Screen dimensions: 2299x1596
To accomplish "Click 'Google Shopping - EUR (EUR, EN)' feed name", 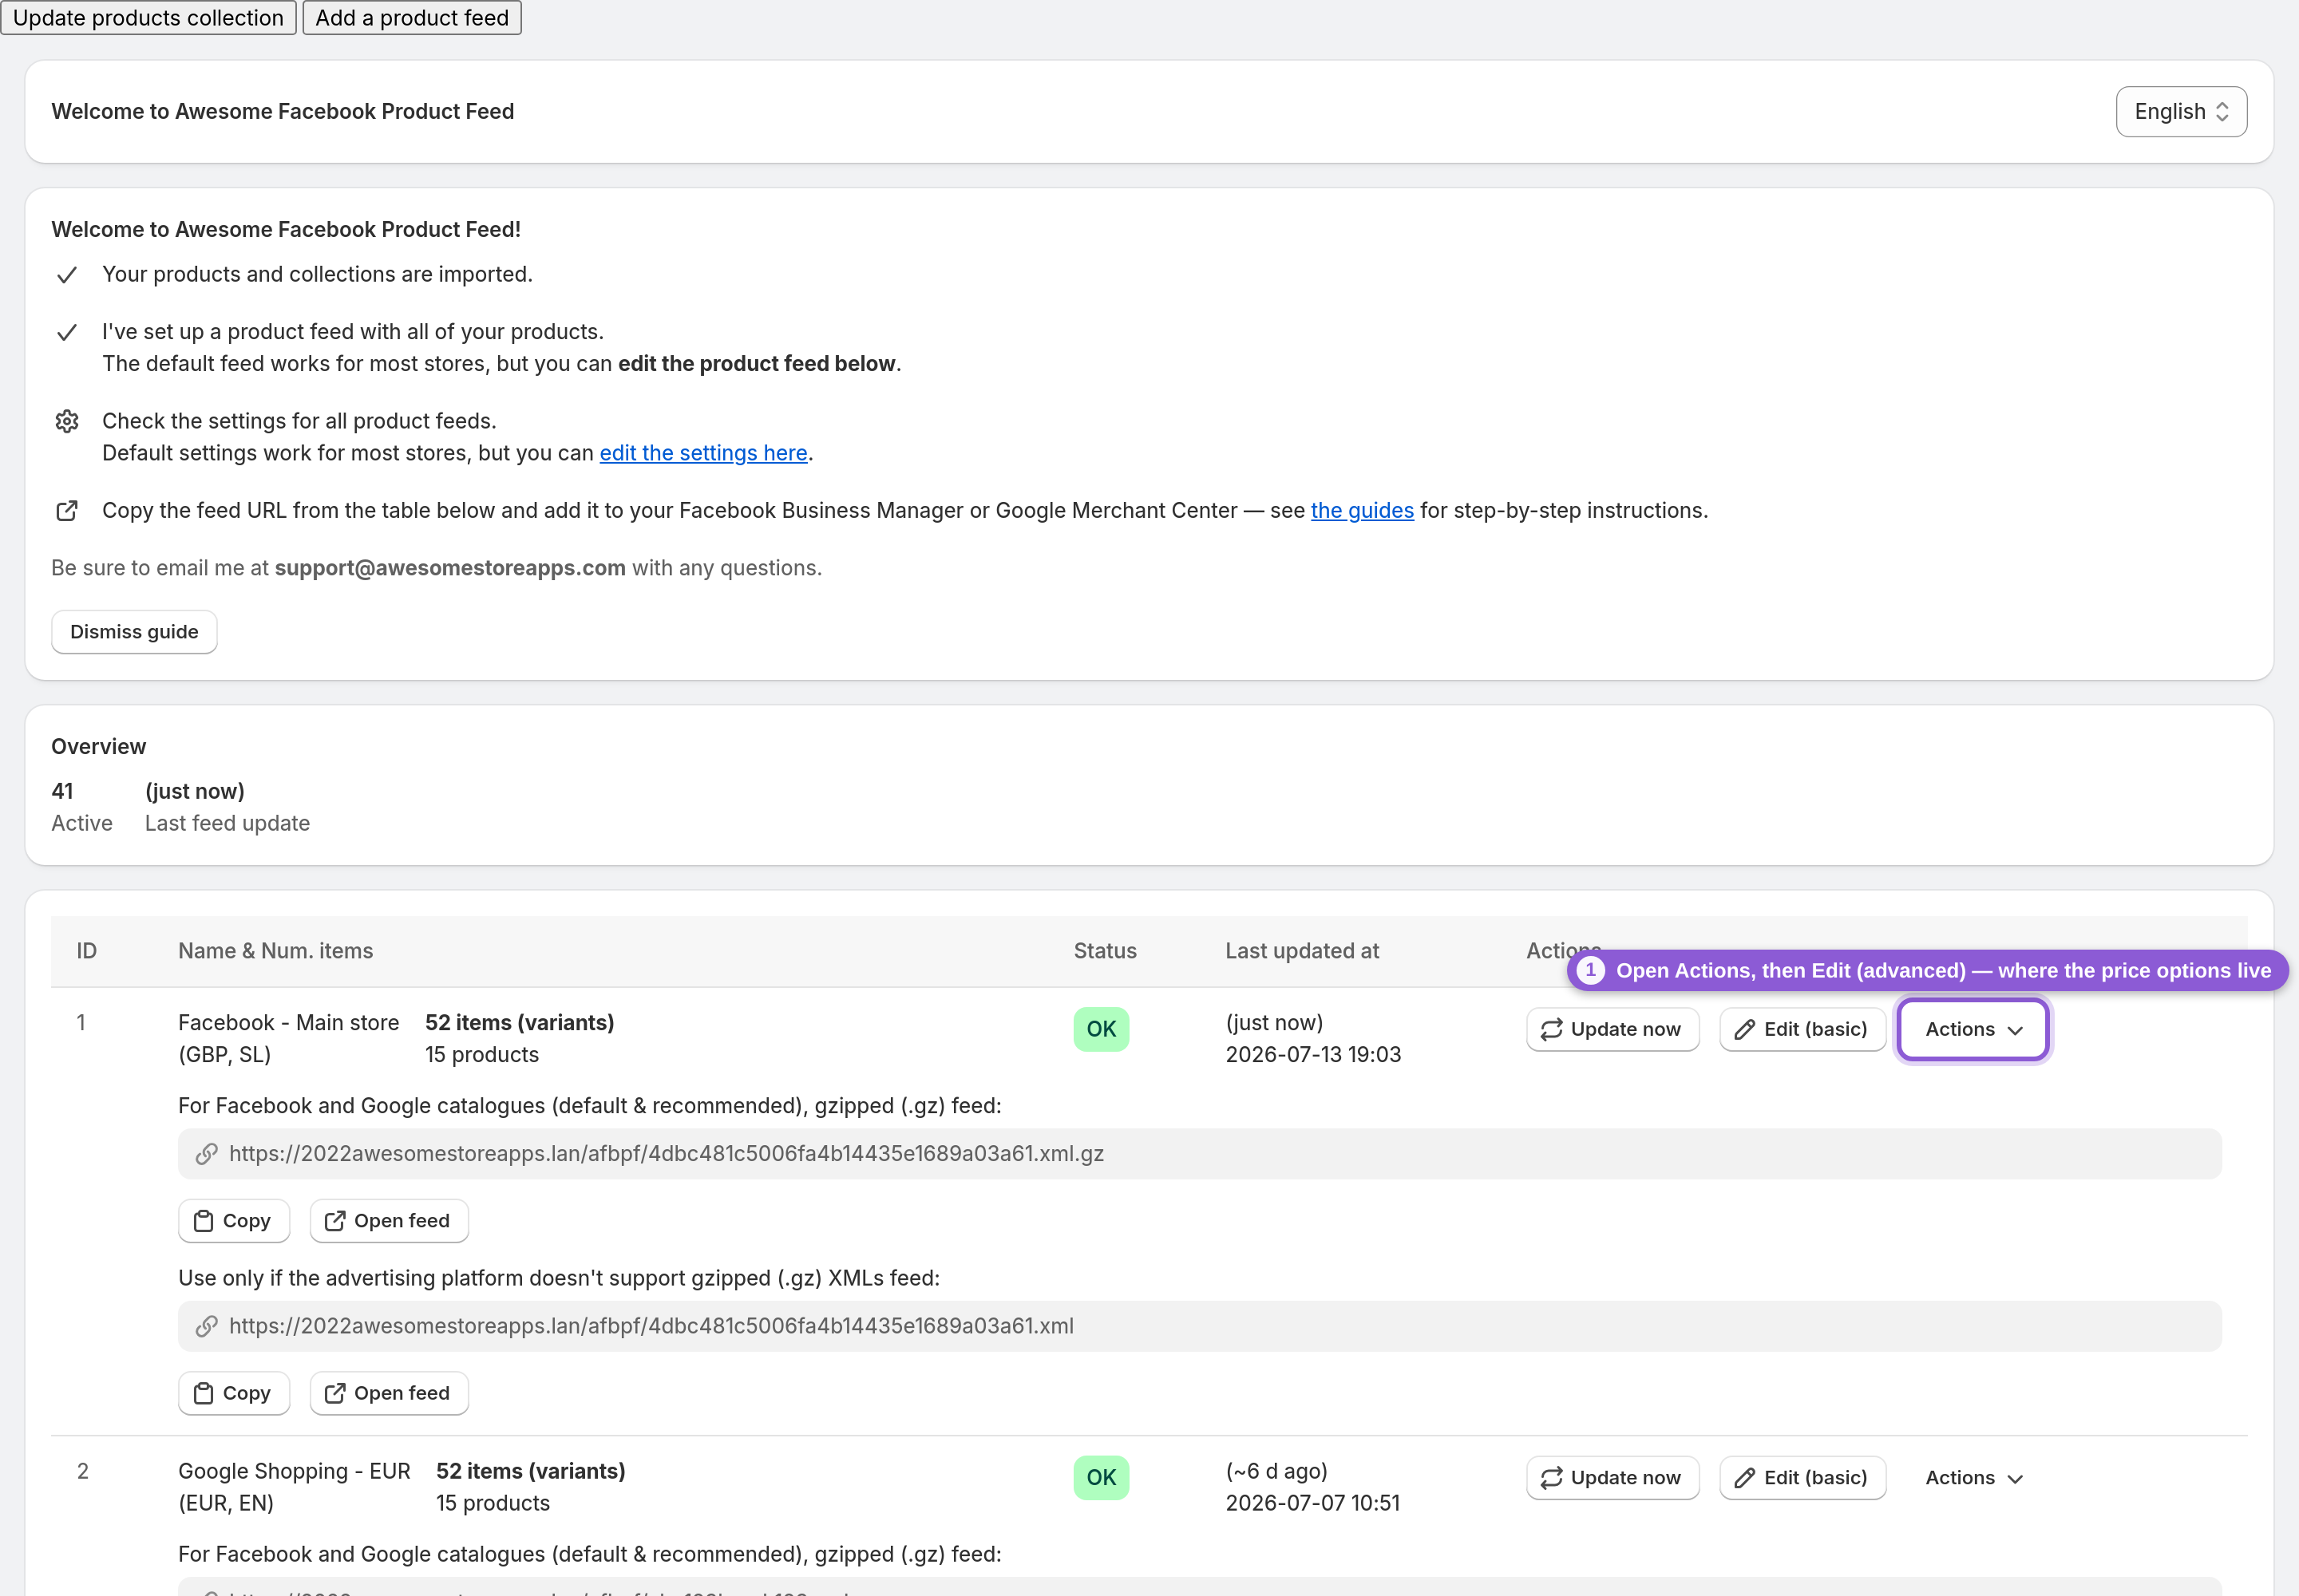I will (x=294, y=1487).
